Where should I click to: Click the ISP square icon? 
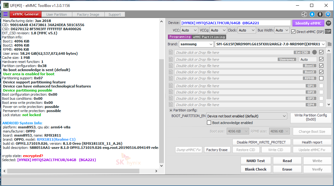(x=328, y=31)
